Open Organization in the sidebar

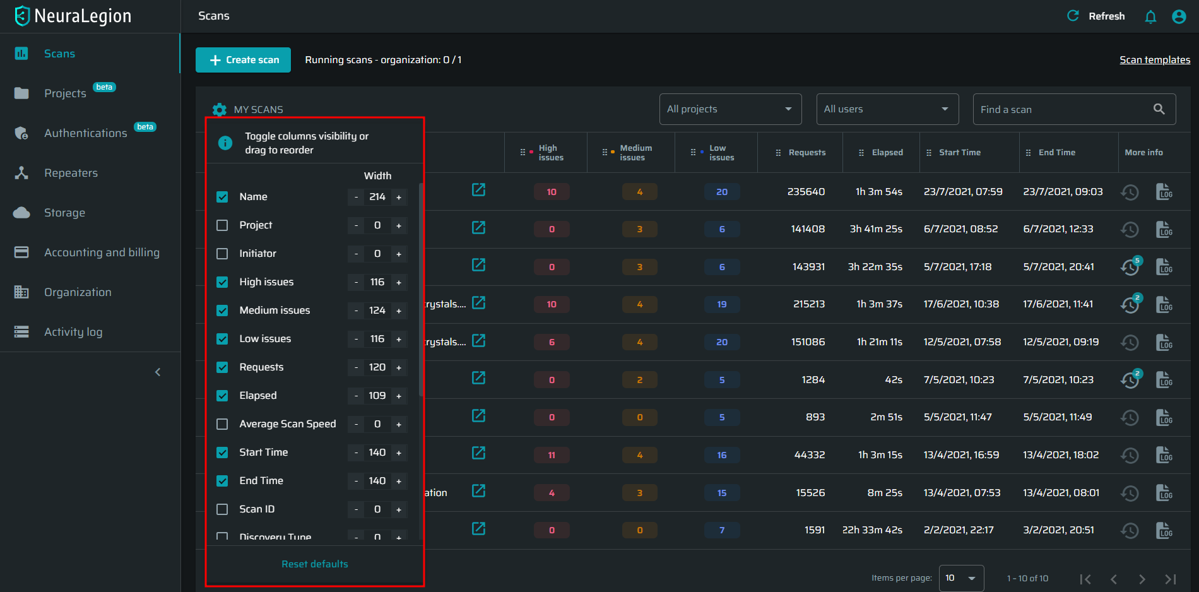(90, 292)
